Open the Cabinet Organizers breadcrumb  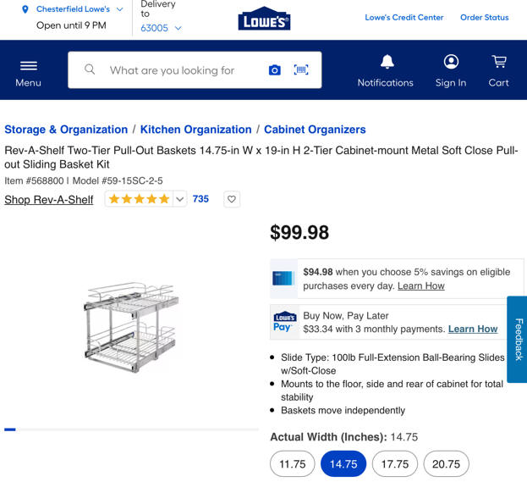tap(315, 130)
